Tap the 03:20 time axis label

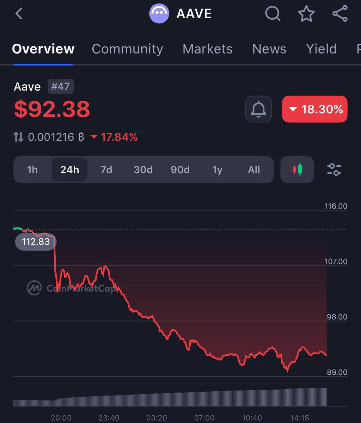pyautogui.click(x=157, y=418)
